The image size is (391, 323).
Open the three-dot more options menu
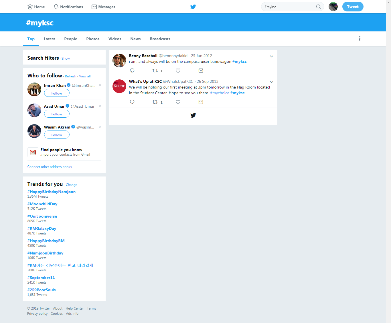click(x=360, y=39)
